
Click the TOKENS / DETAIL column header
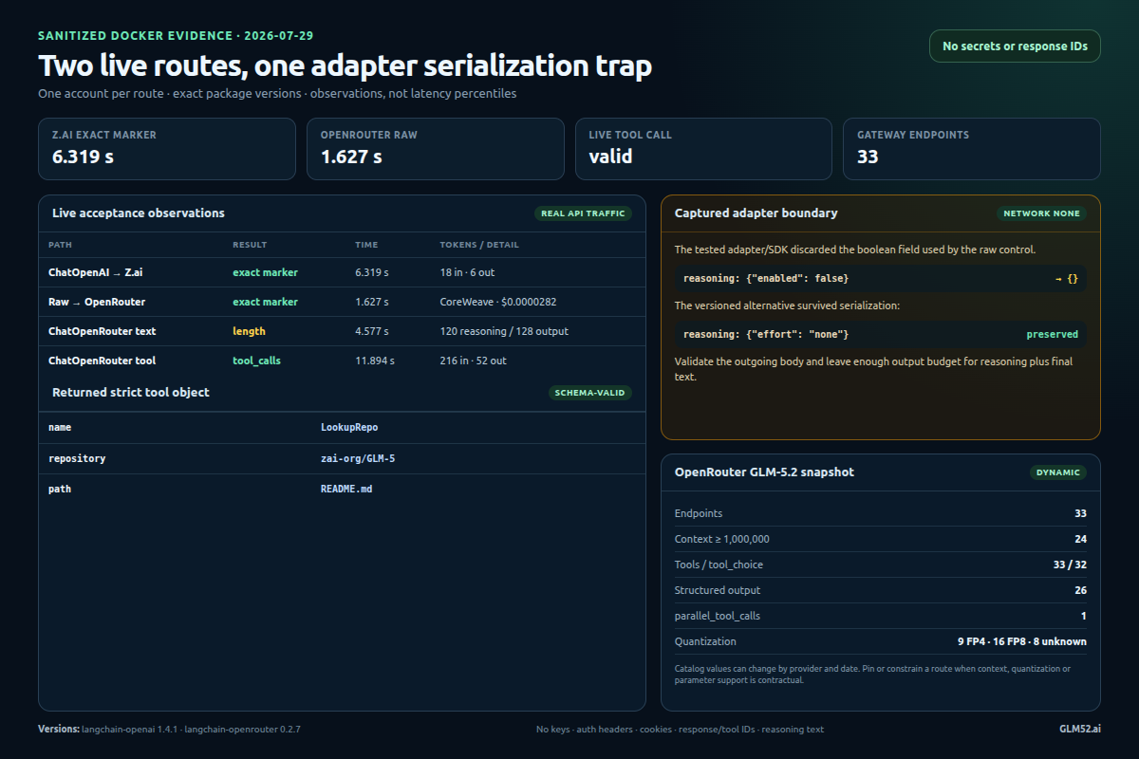point(479,245)
